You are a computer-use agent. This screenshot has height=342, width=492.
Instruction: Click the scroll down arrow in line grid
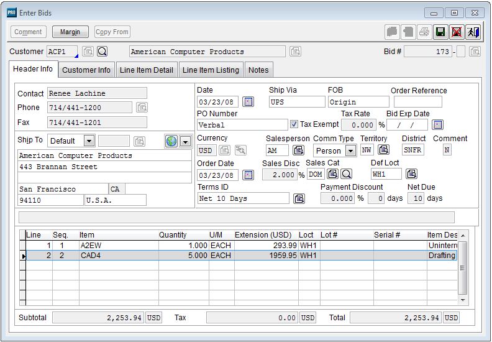pyautogui.click(x=463, y=300)
